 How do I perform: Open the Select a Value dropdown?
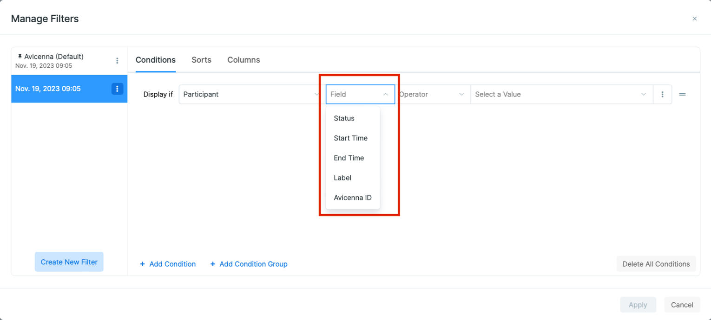click(561, 94)
